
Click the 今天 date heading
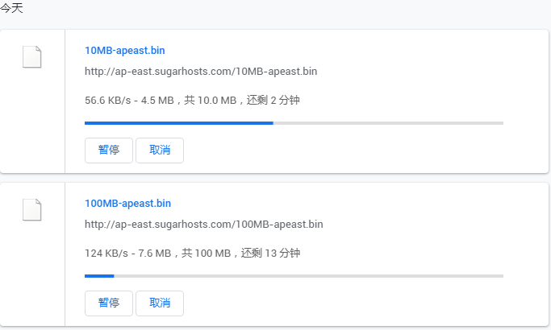coord(11,8)
